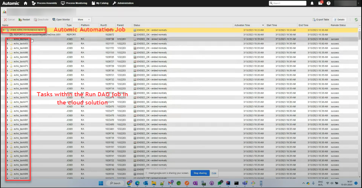Open Outlook from the taskbar
Viewport: 362px width, 188px height.
click(145, 183)
